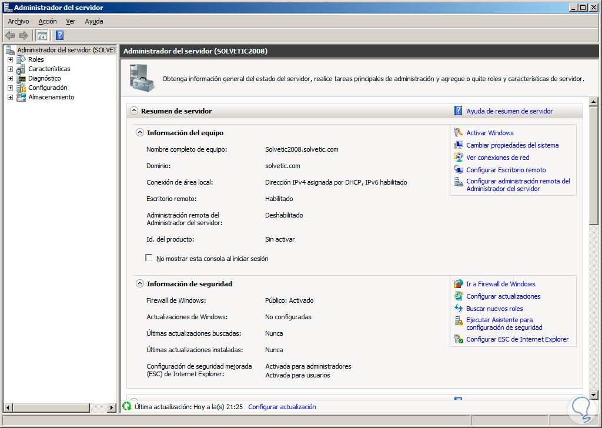The image size is (602, 428).
Task: Expand the Características tree node
Action: pyautogui.click(x=11, y=69)
